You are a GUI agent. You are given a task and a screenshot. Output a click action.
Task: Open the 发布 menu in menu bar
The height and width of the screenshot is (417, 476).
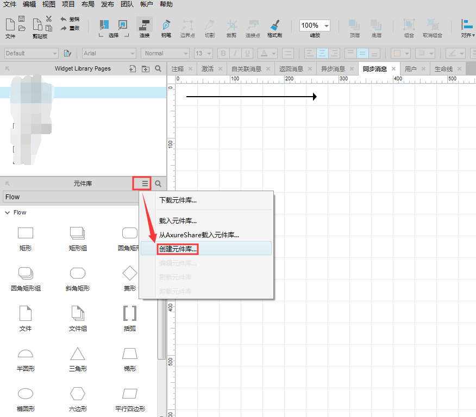pyautogui.click(x=108, y=4)
